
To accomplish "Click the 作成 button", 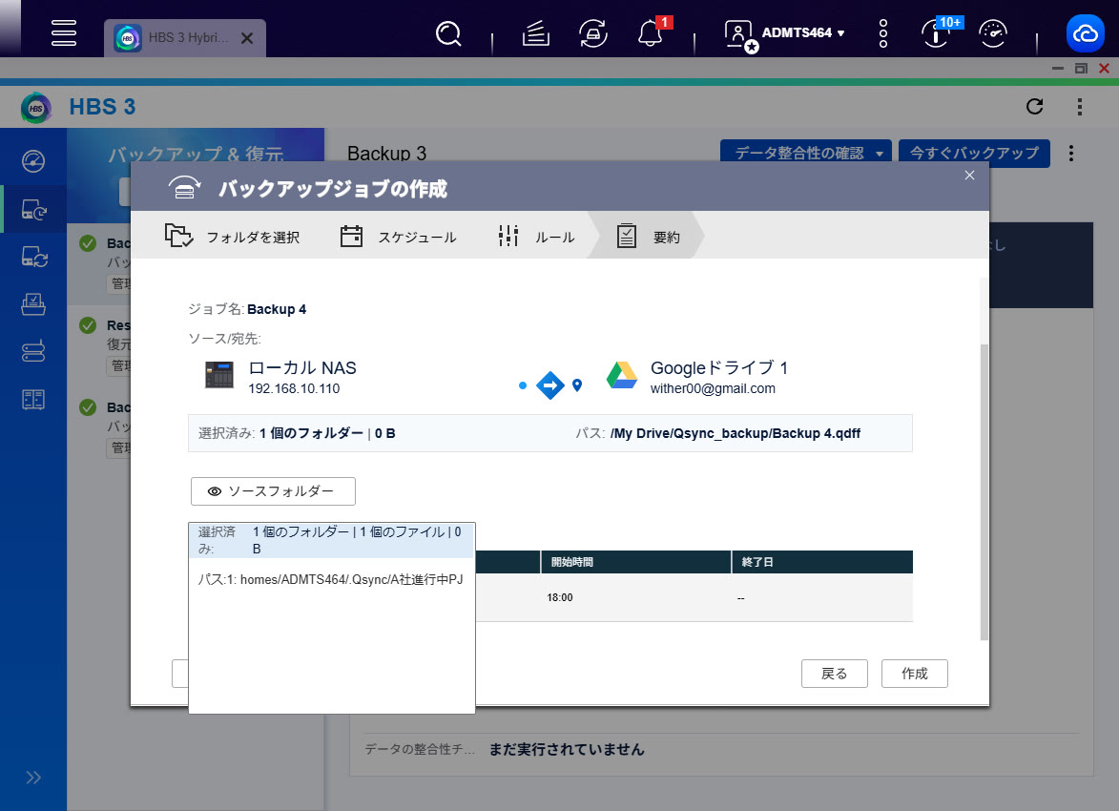I will tap(914, 673).
